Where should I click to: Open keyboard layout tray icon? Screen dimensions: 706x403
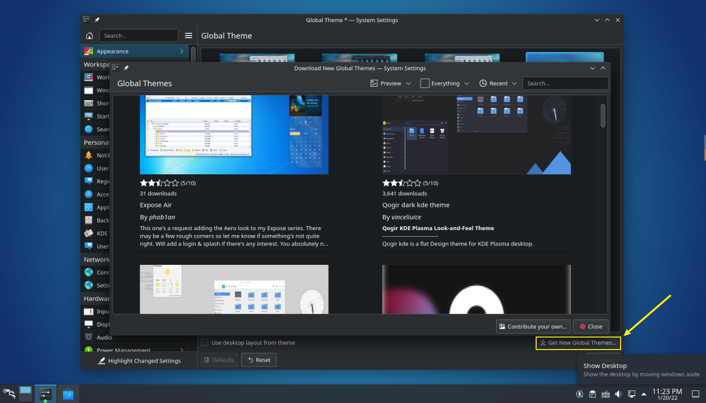coord(606,394)
